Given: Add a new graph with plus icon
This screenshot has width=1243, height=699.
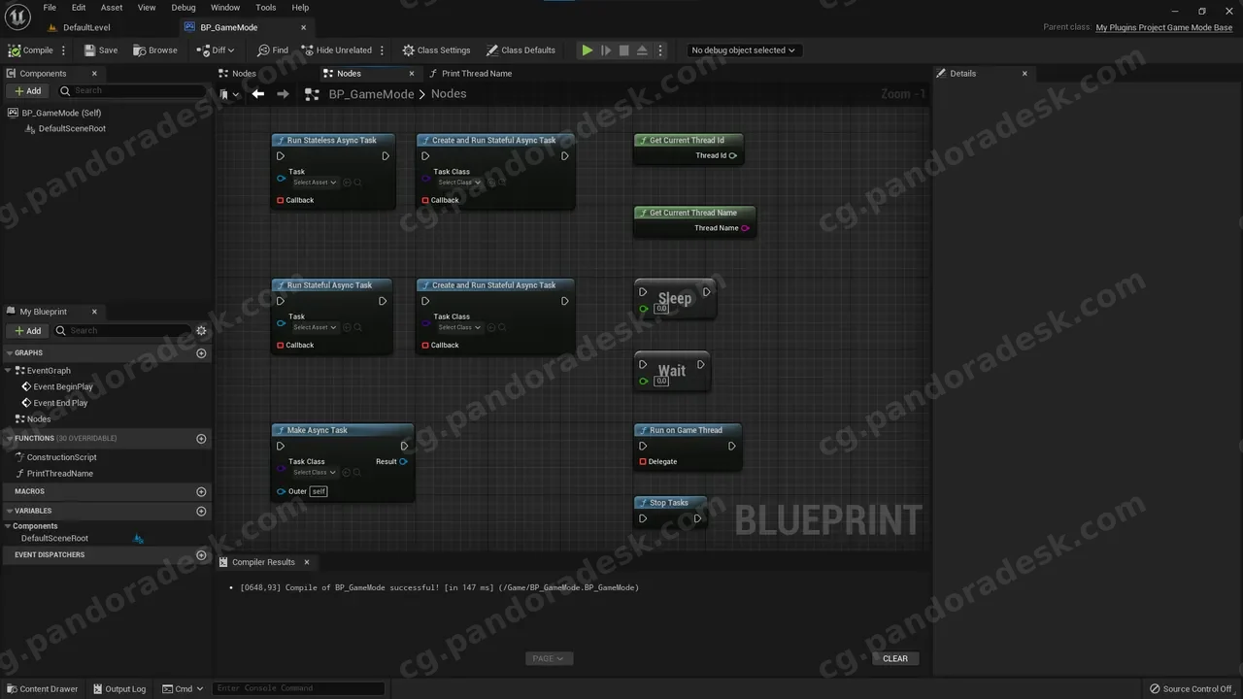Looking at the screenshot, I should point(201,353).
